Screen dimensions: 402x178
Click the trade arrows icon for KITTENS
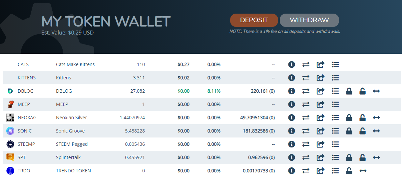(x=306, y=78)
